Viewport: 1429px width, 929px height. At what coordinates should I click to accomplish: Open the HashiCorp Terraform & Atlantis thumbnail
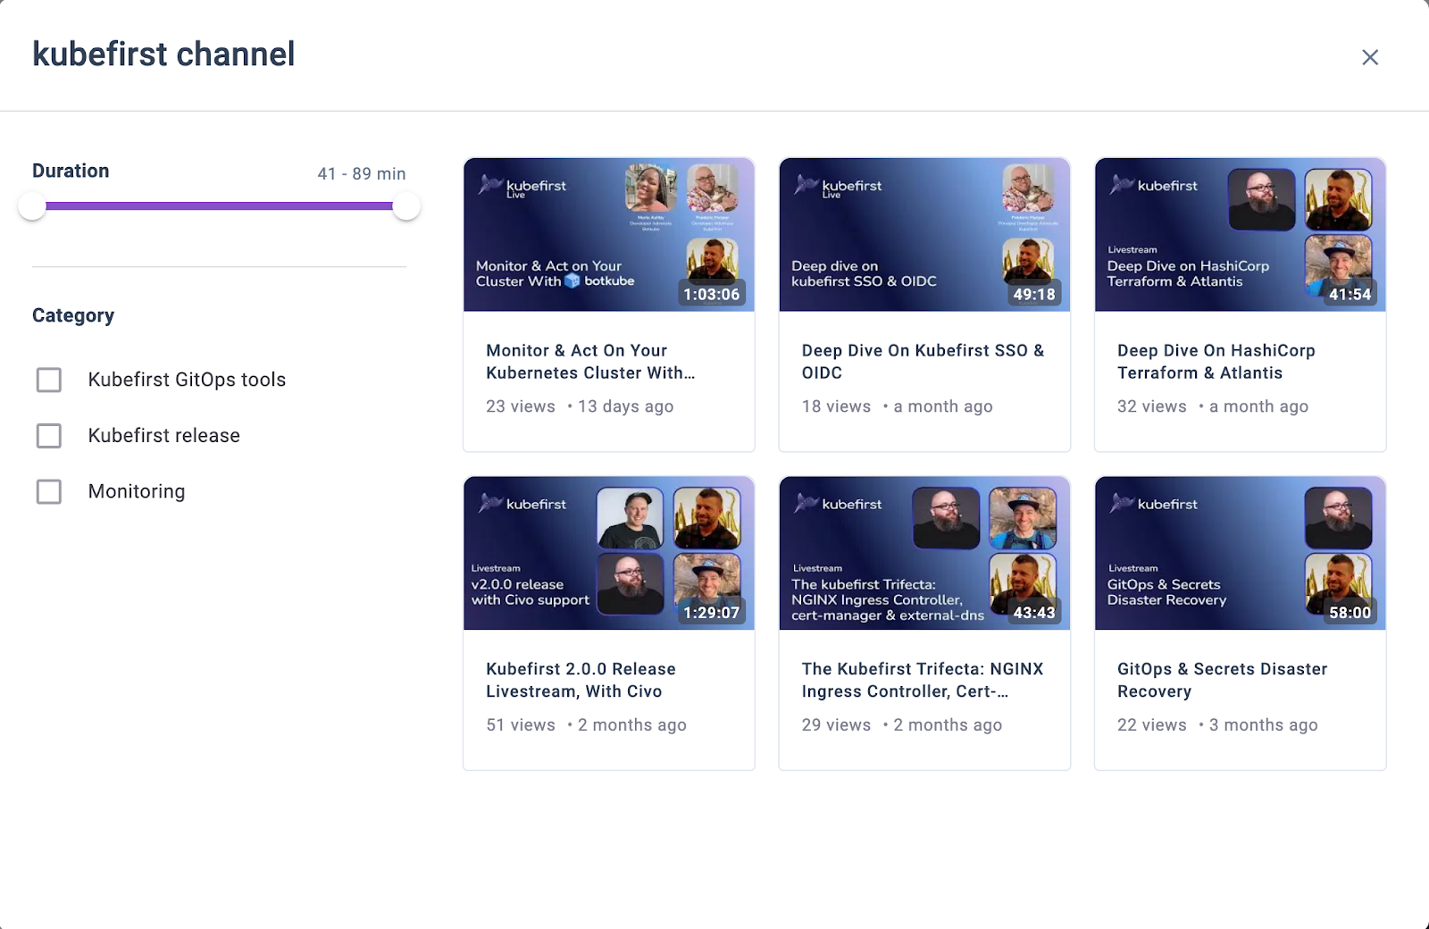coord(1241,235)
